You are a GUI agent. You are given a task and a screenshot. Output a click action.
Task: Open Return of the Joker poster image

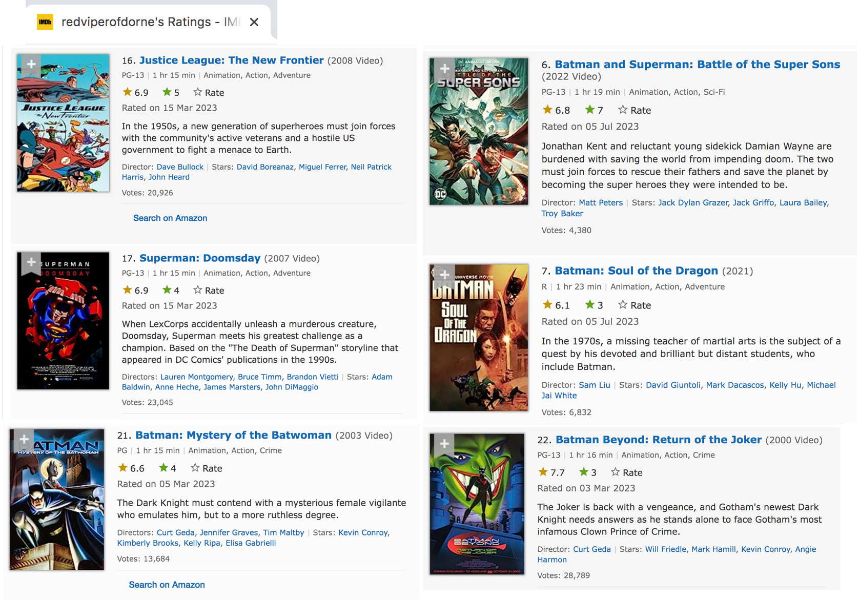pos(477,504)
